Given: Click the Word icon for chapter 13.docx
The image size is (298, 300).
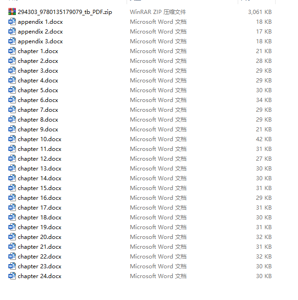Looking at the screenshot, I should (12, 168).
